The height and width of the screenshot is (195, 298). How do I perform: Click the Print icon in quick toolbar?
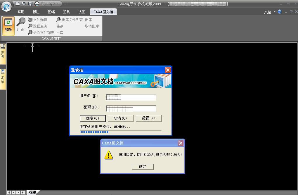pos(37,4)
